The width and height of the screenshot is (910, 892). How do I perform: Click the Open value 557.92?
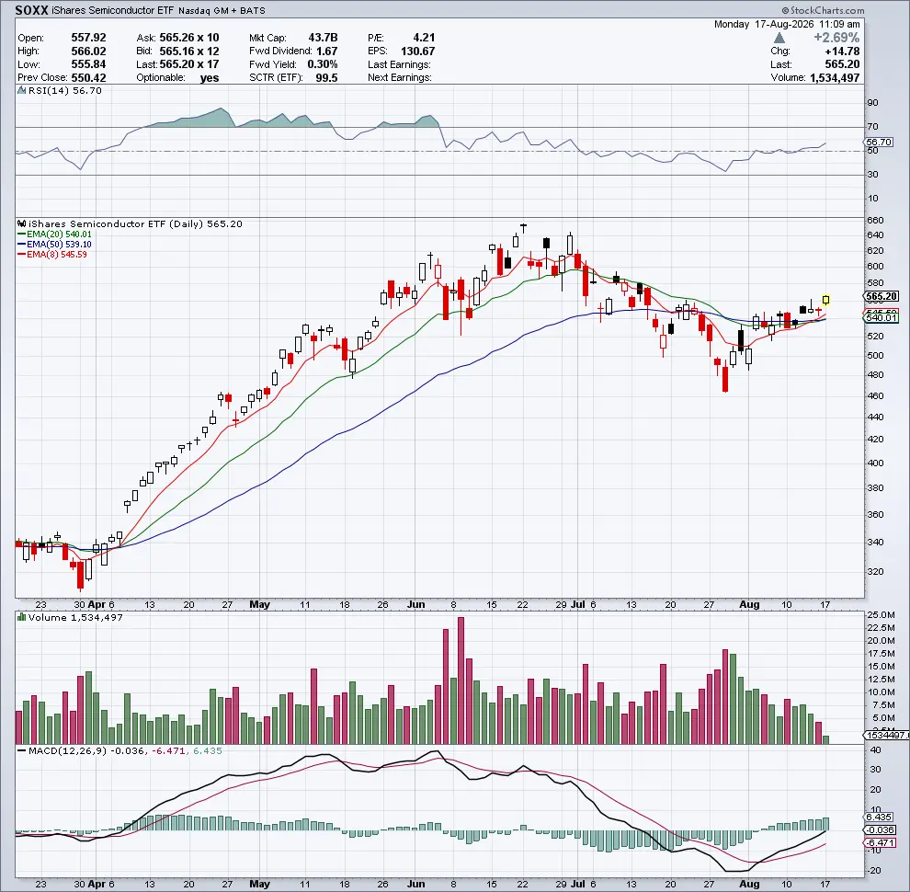click(x=88, y=37)
